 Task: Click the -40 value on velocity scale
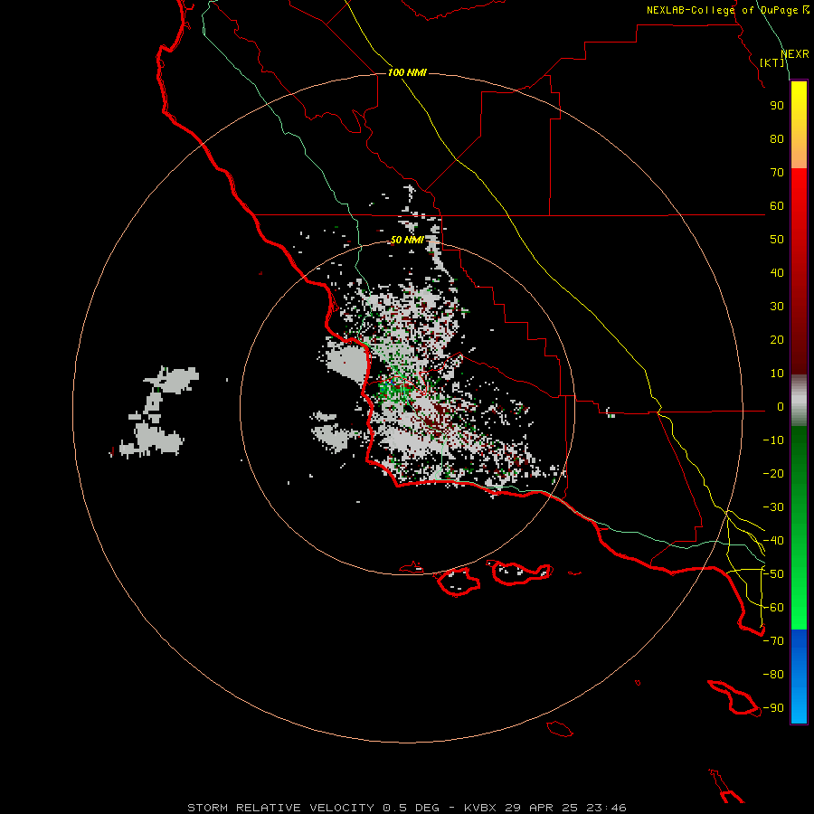click(773, 541)
